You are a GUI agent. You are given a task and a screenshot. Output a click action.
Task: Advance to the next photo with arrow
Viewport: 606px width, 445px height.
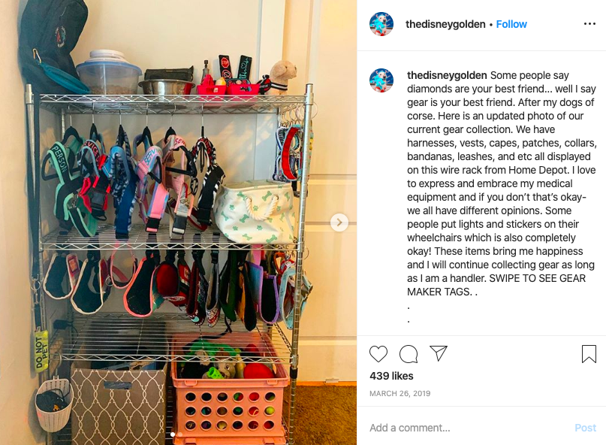(x=339, y=222)
